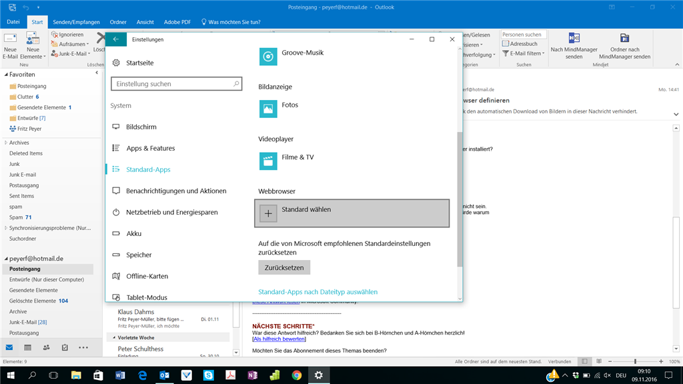Image resolution: width=683 pixels, height=384 pixels.
Task: Collapse the Outlook ribbon with chevron
Action: pos(677,65)
